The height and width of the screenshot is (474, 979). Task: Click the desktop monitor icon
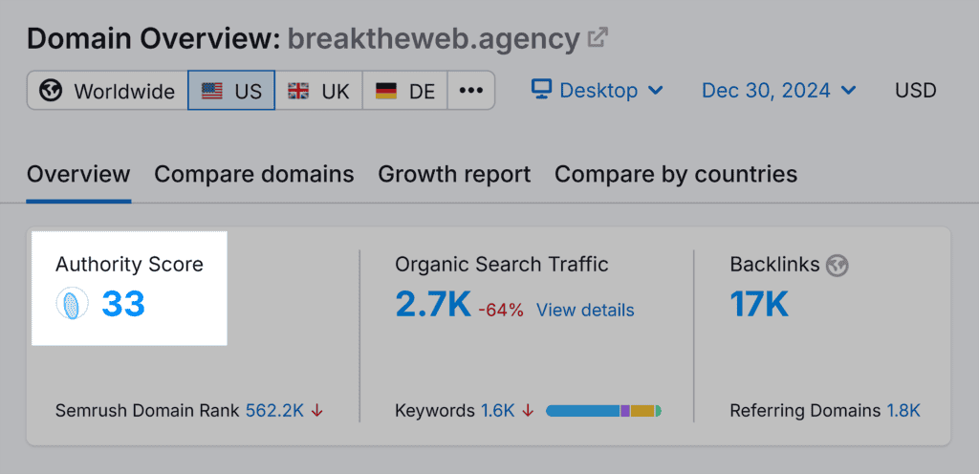tap(542, 90)
